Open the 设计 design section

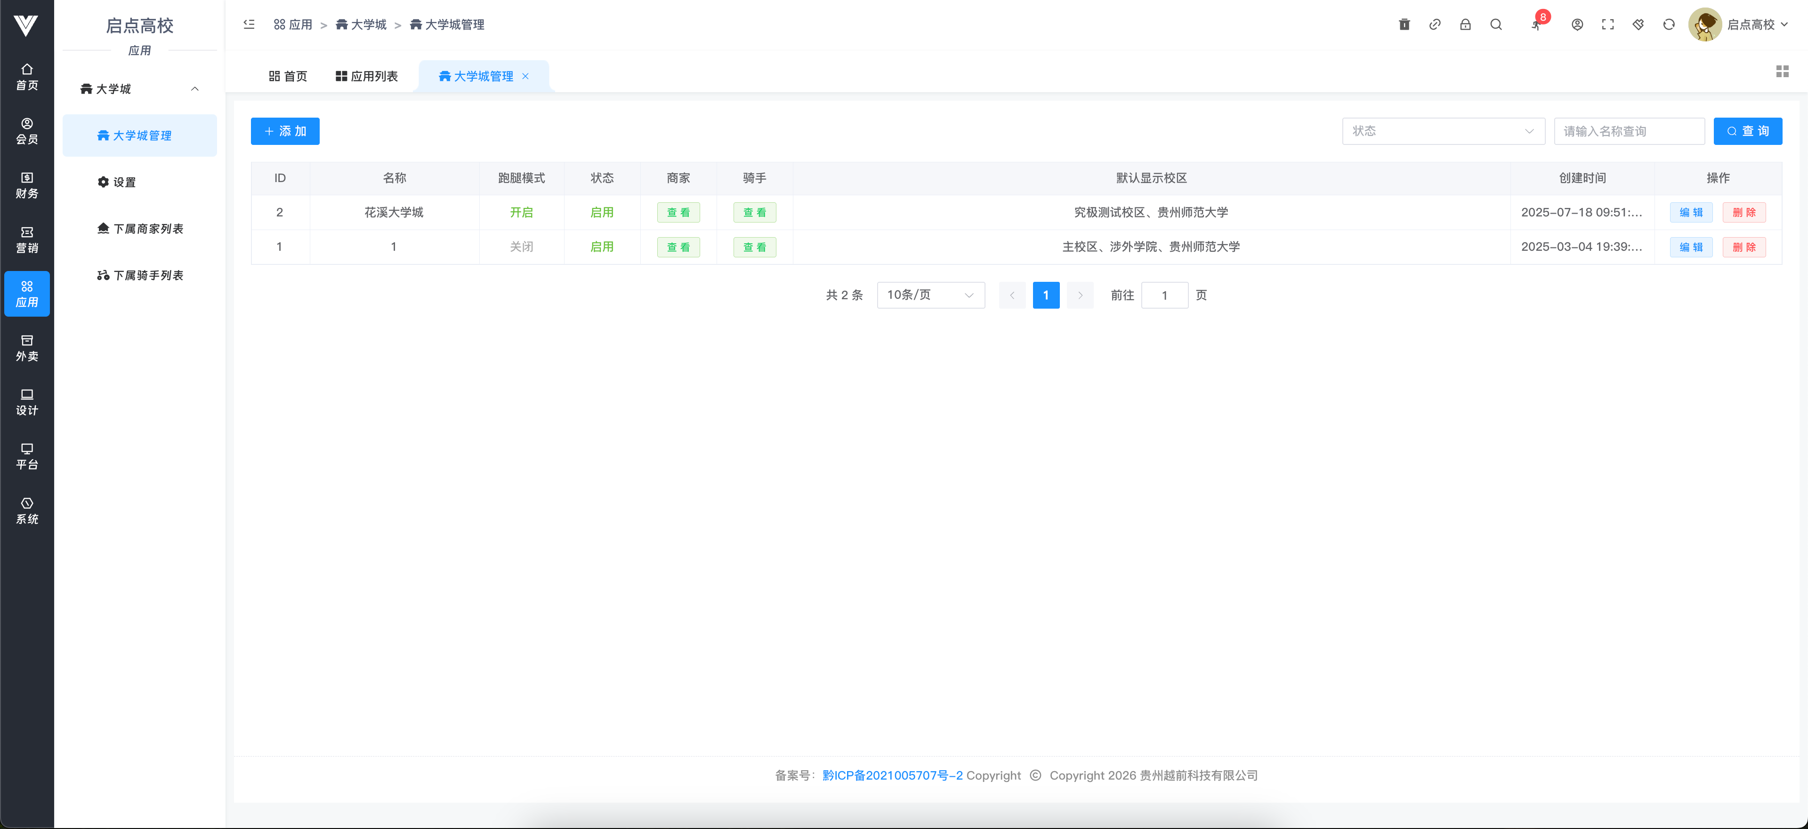coord(27,402)
